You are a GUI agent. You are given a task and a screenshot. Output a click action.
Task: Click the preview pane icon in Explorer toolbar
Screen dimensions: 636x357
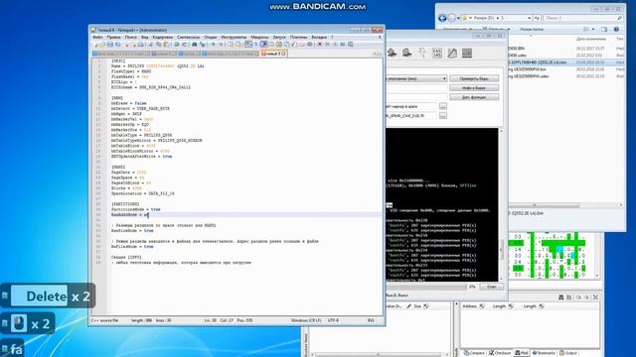coord(604,29)
